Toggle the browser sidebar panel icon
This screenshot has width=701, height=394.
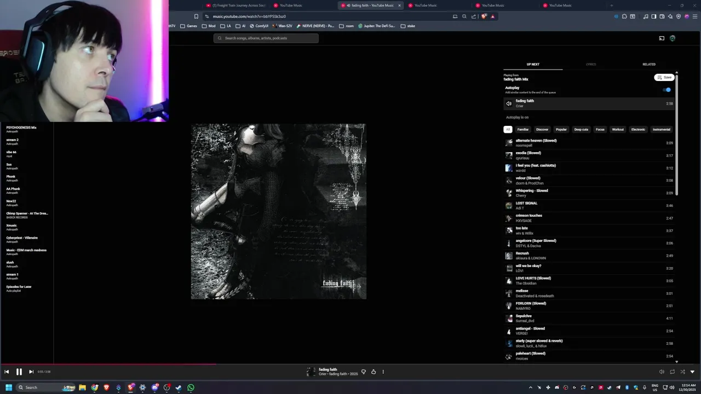(654, 16)
